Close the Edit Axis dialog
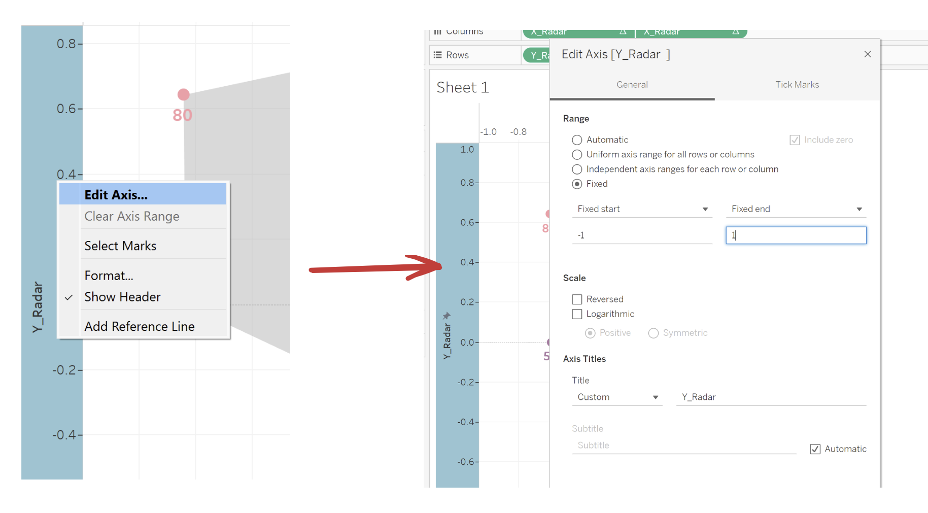This screenshot has width=928, height=513. coord(867,54)
